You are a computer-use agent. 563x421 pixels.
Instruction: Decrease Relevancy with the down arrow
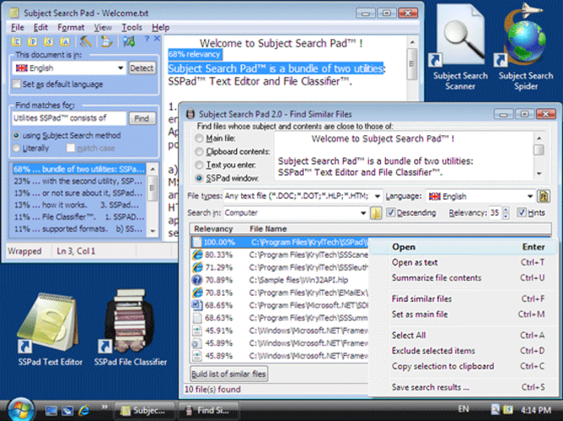(x=506, y=216)
